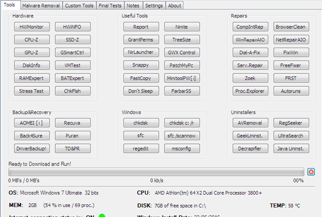Open NetRepairAIO
This screenshot has height=217, width=322.
[291, 40]
